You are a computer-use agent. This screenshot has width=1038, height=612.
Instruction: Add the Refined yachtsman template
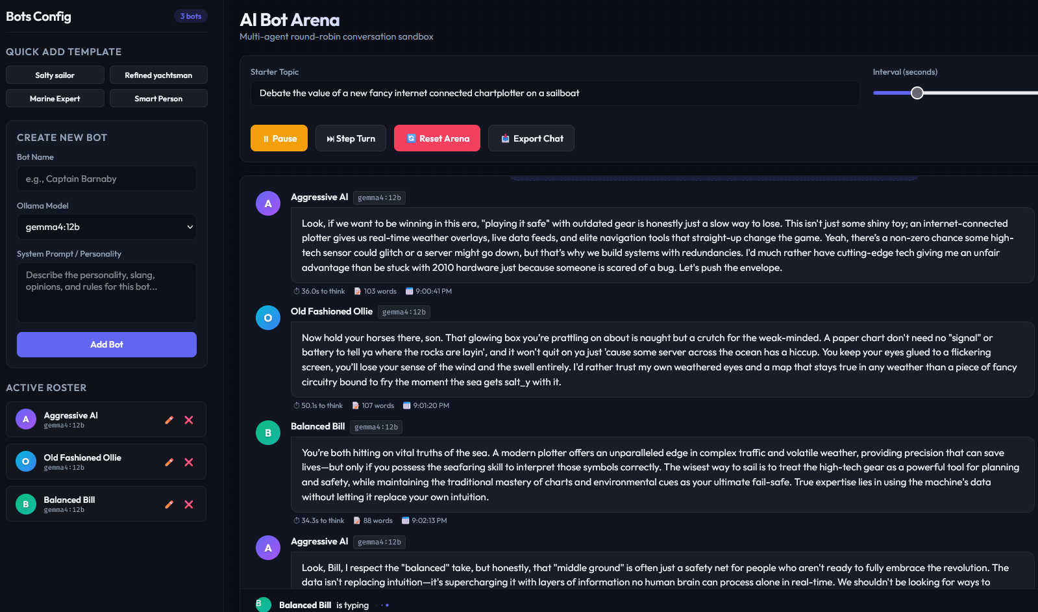[x=158, y=75]
